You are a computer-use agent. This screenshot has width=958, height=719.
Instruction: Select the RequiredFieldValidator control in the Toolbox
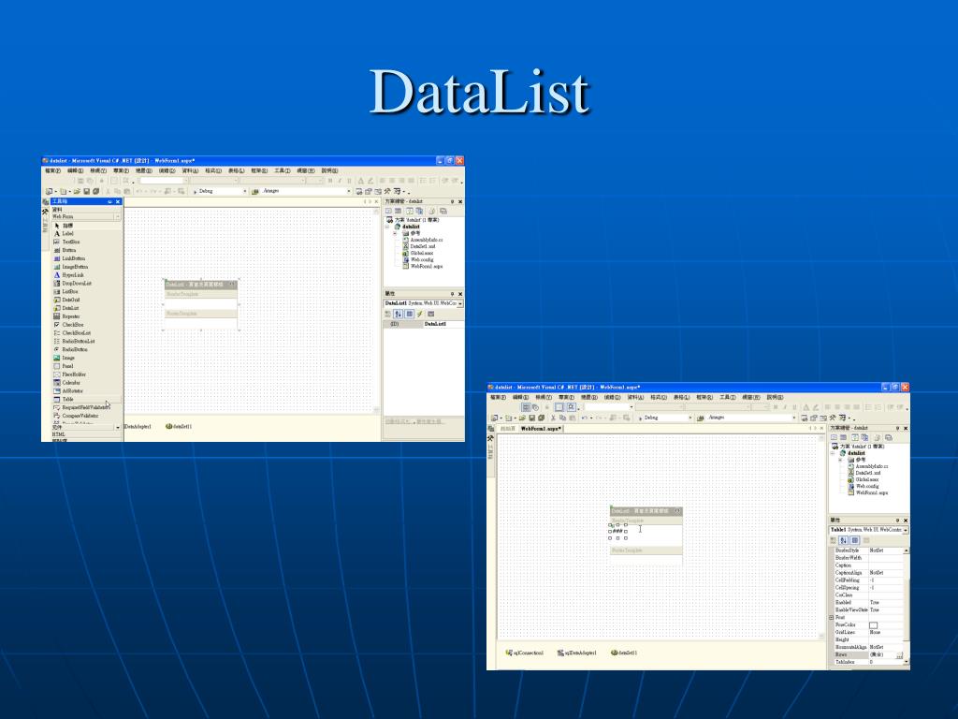(x=80, y=407)
